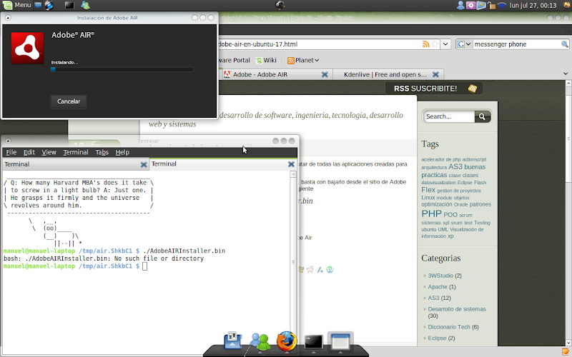Click the Firefox page scrollbar up arrow
Viewport: 572px width, 357px height.
[568, 83]
